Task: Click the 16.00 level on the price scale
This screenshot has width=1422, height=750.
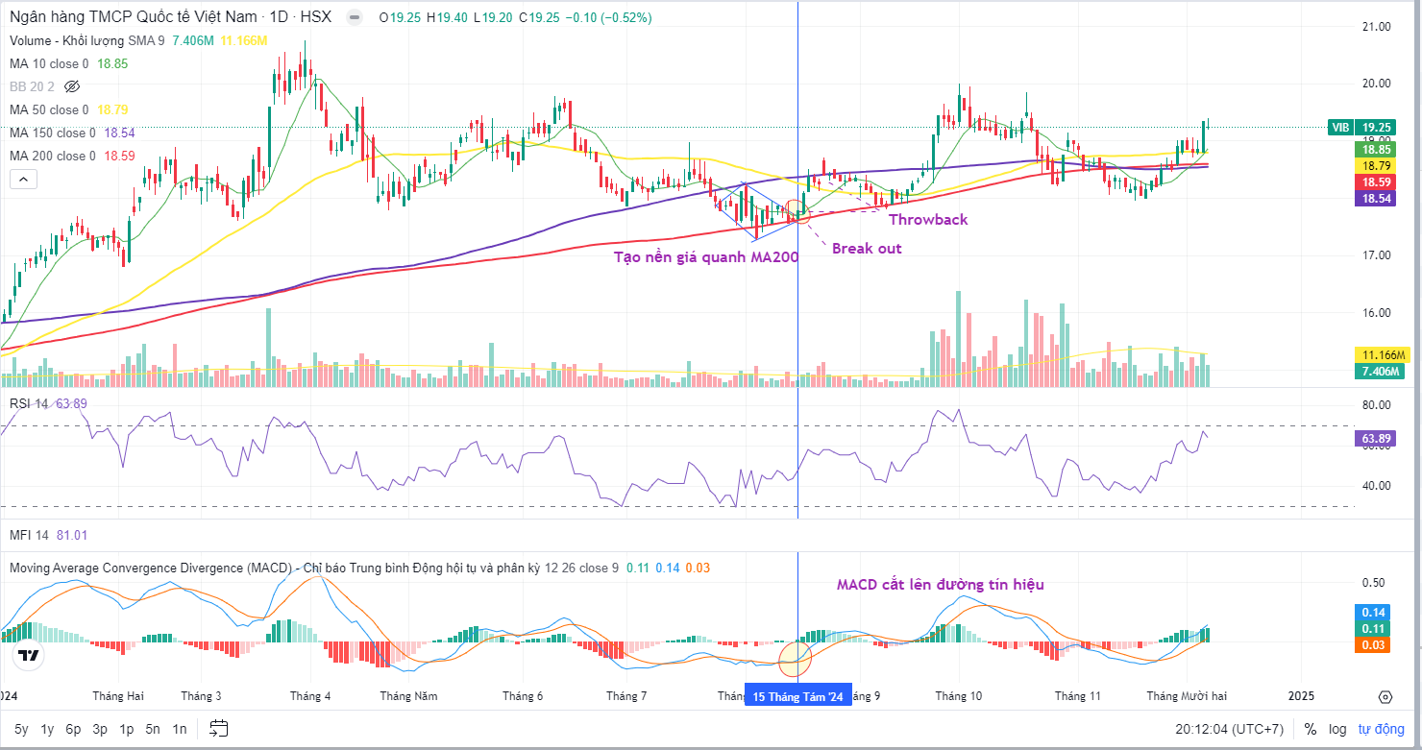Action: point(1378,312)
